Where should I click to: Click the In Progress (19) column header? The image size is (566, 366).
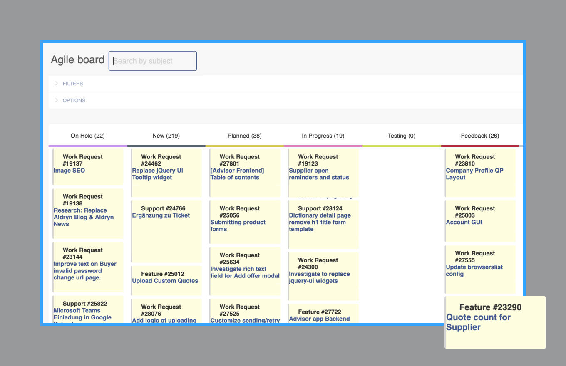click(x=323, y=136)
